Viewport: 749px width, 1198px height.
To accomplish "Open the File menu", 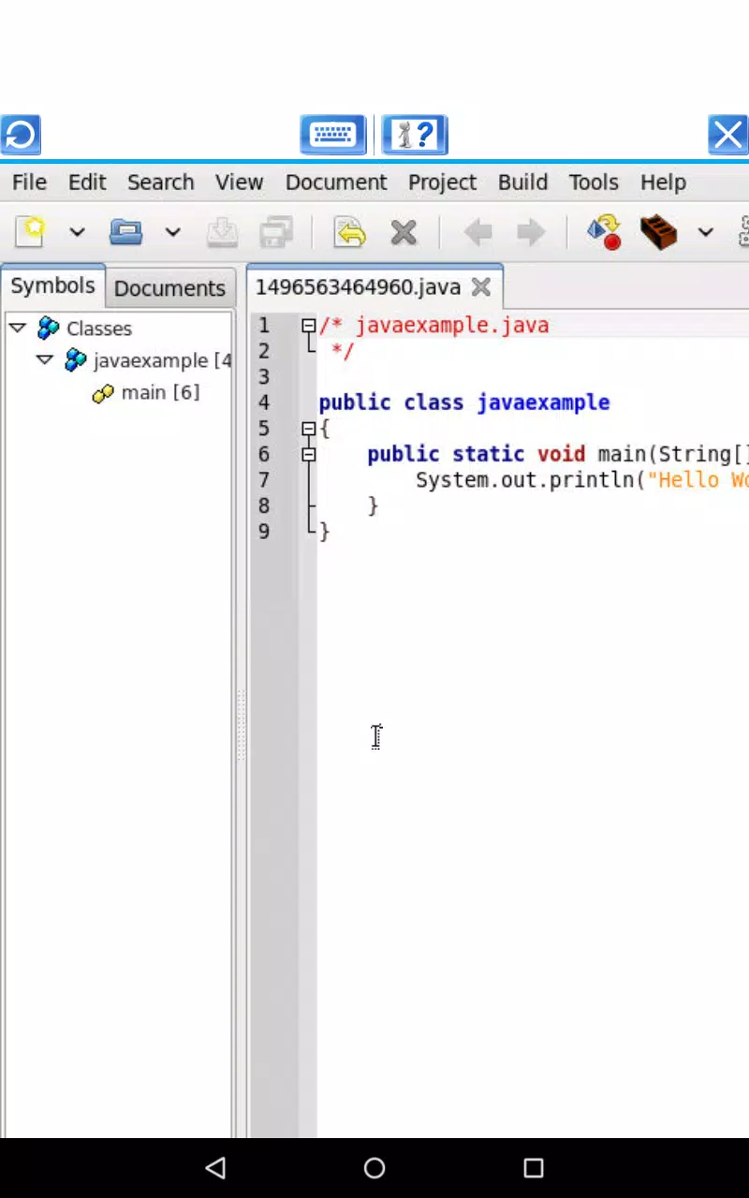I will point(29,183).
